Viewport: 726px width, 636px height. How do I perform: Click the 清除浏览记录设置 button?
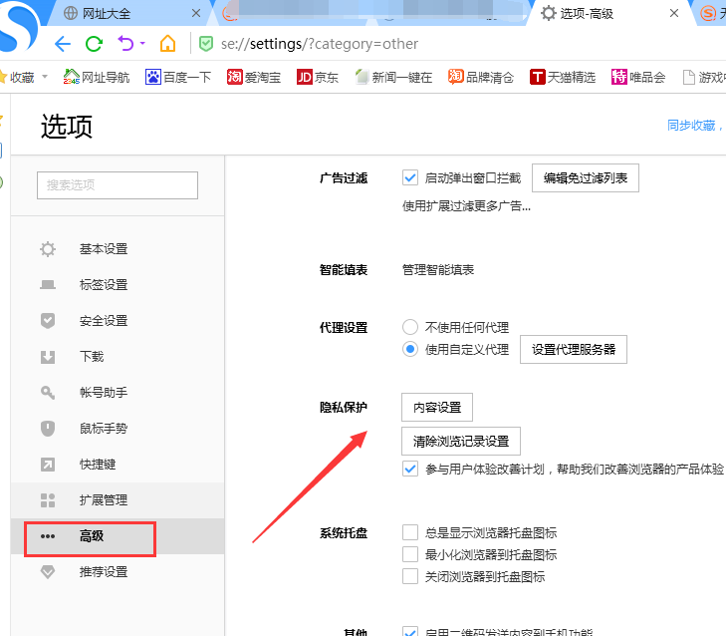tap(460, 442)
